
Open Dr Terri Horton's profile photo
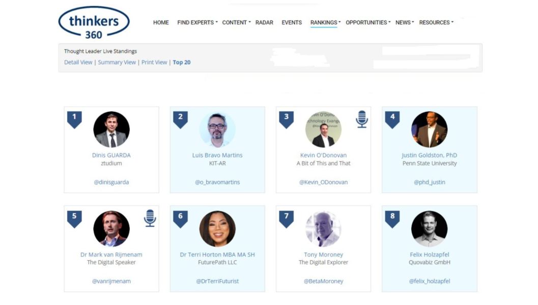click(217, 229)
